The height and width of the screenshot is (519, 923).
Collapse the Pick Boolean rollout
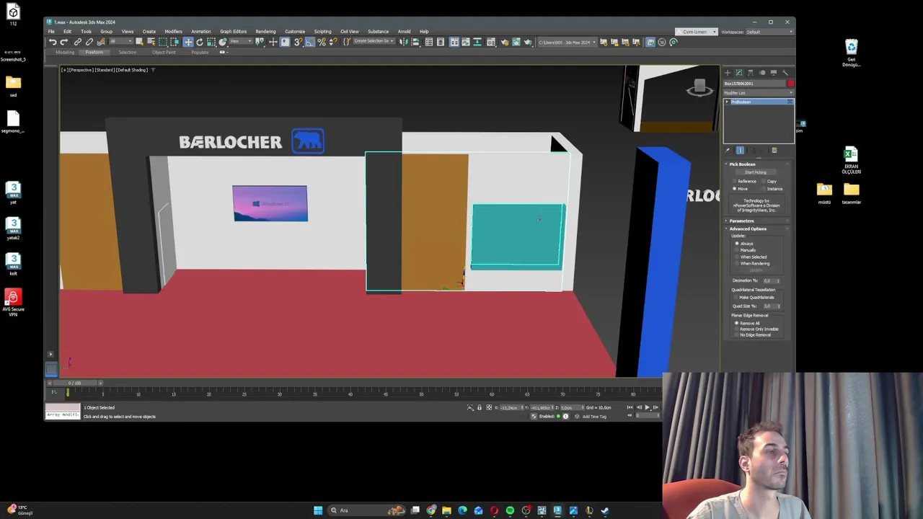[x=757, y=164]
